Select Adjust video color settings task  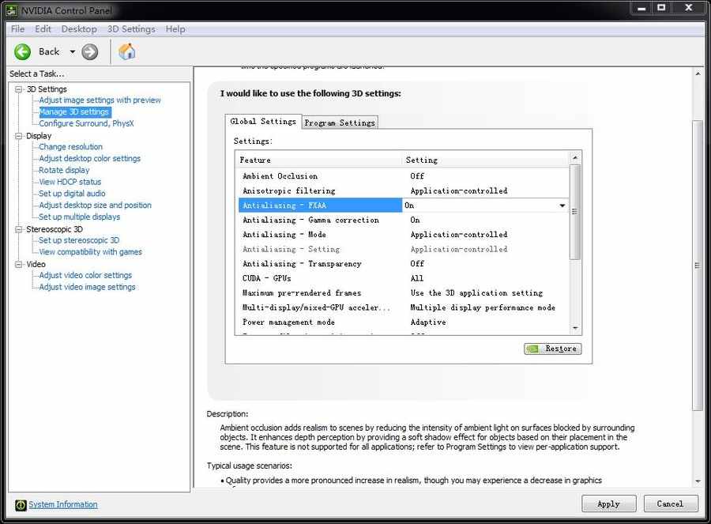(x=85, y=275)
